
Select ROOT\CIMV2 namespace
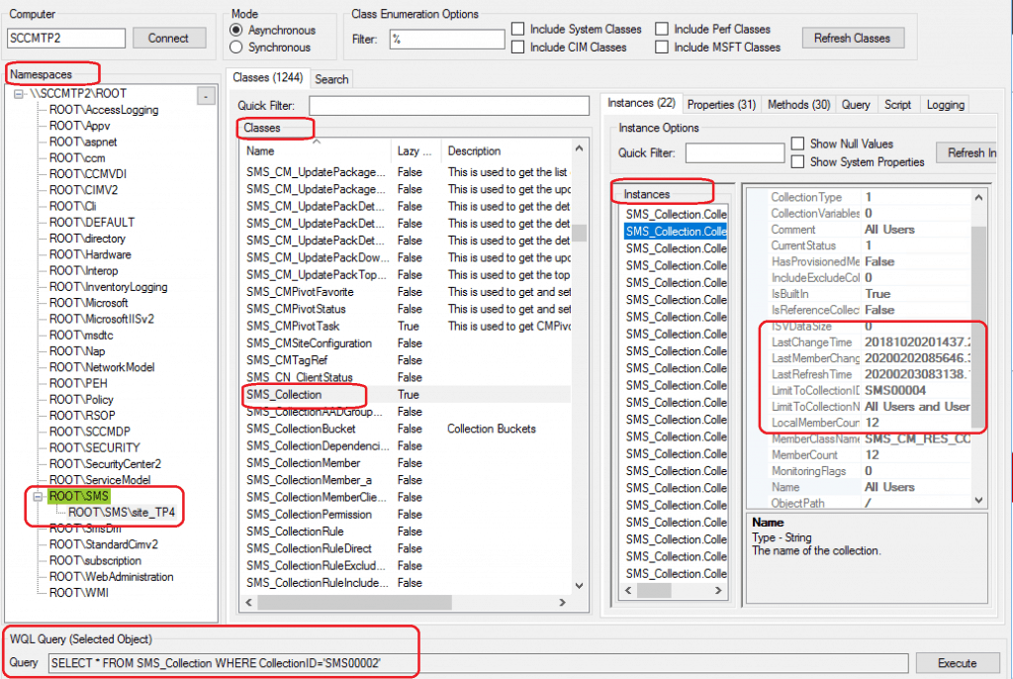click(x=83, y=190)
